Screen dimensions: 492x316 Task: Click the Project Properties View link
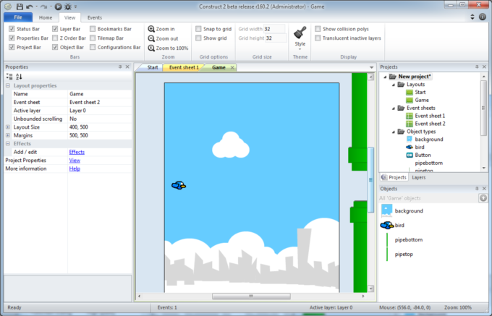click(x=75, y=161)
